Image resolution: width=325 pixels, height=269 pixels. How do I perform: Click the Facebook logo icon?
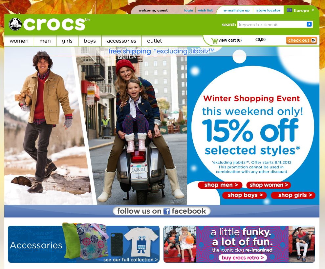(x=167, y=211)
